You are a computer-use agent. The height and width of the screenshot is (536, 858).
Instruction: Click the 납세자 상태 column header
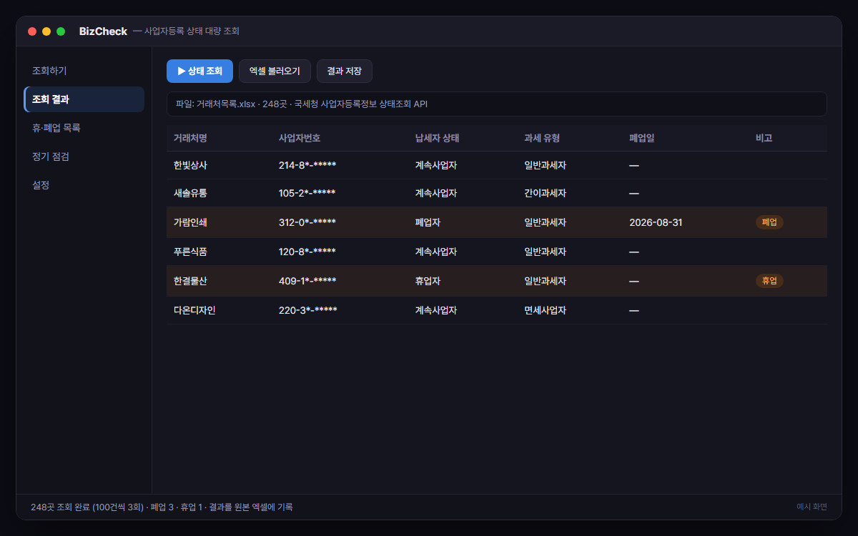coord(437,138)
